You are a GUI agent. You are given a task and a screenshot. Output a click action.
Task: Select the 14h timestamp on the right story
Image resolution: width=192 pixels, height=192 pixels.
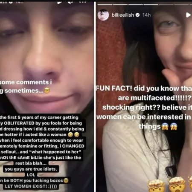(x=146, y=15)
